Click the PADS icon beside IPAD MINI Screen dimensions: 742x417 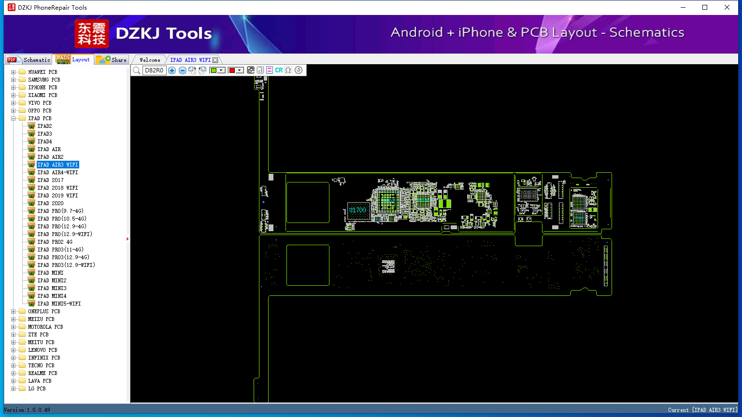(x=31, y=272)
